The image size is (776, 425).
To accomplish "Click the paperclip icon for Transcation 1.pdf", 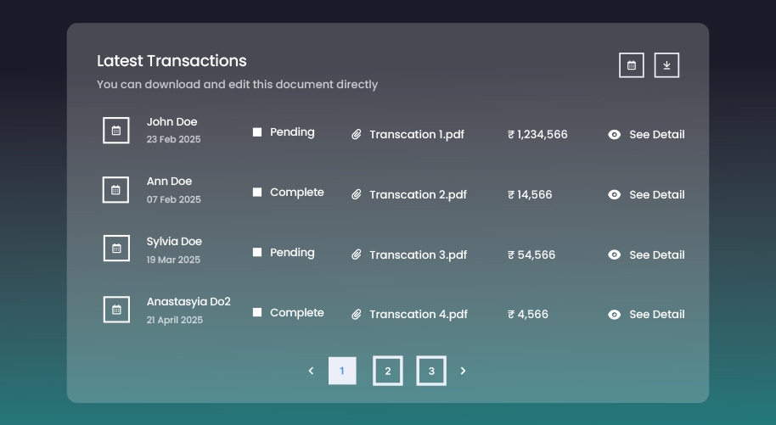I will (357, 135).
